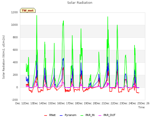
Task: Click the 200 y-axis tick label
Action: (x=15, y=75)
